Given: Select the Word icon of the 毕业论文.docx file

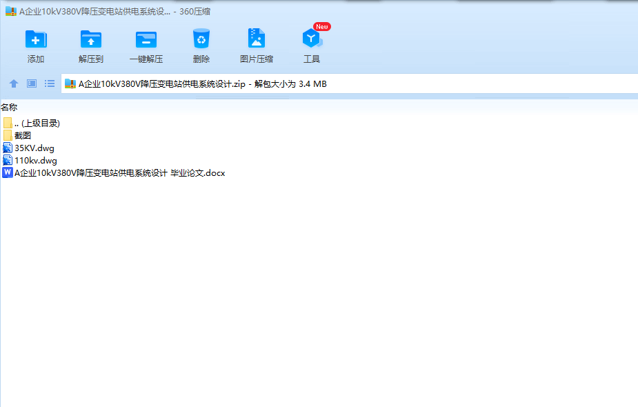Looking at the screenshot, I should tap(8, 172).
